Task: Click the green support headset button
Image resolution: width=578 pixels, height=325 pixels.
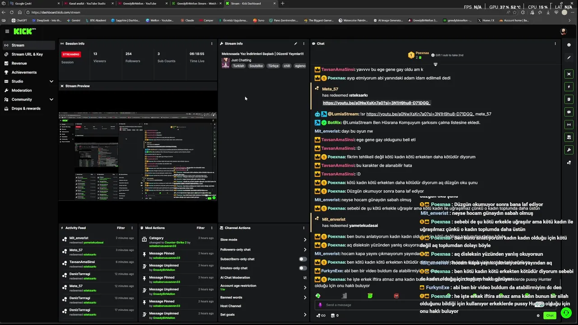Action: click(x=565, y=312)
